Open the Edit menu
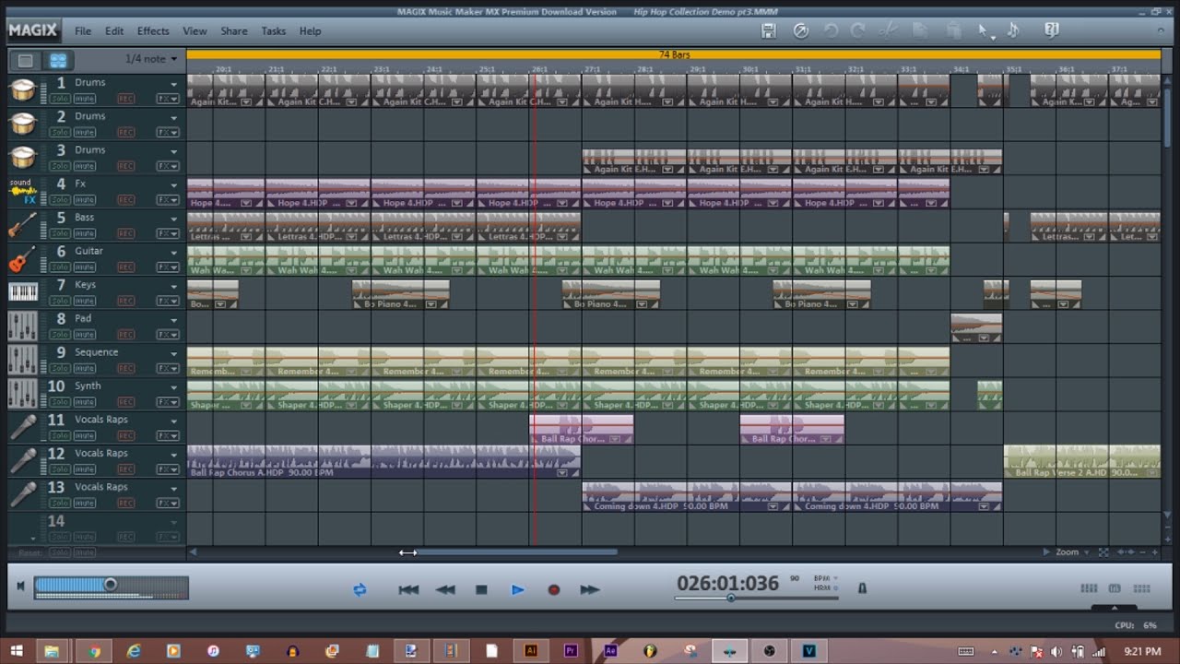 [x=114, y=31]
